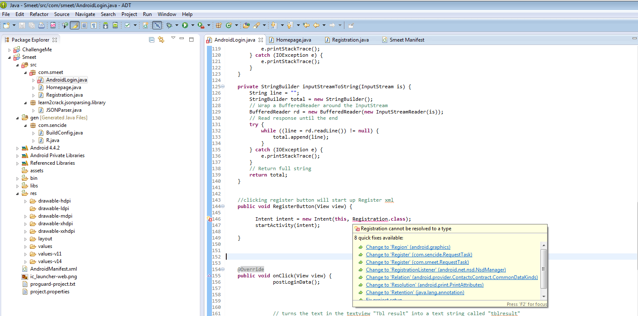Image resolution: width=638 pixels, height=316 pixels.
Task: Open the Android SDK Manager toolbar icon
Action: tap(105, 26)
